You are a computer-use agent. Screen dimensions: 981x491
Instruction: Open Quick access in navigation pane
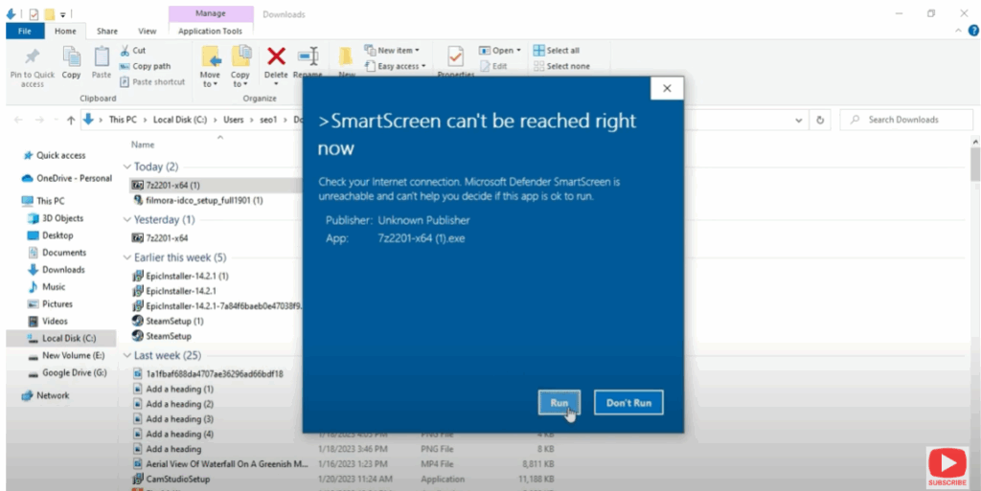[x=55, y=156]
